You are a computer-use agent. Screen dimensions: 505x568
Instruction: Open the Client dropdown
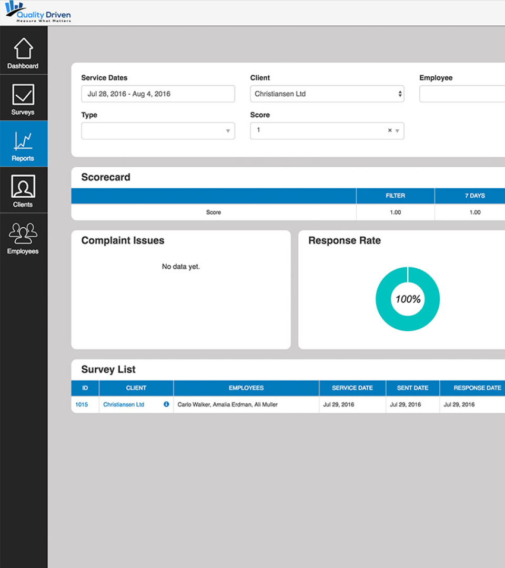pyautogui.click(x=327, y=94)
